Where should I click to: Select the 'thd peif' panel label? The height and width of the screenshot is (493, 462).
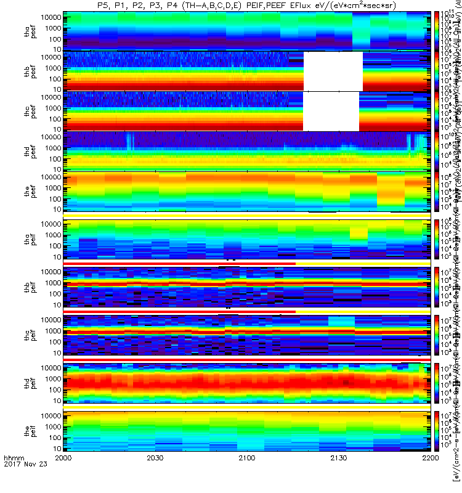30,383
